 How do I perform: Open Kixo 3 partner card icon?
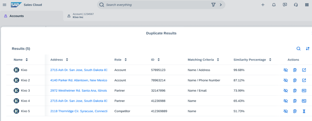pos(304,91)
